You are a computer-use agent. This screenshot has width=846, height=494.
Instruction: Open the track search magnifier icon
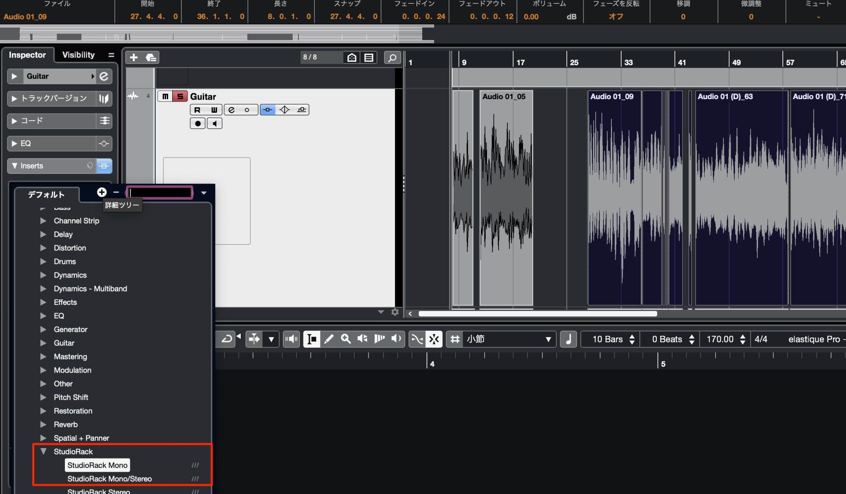click(392, 57)
